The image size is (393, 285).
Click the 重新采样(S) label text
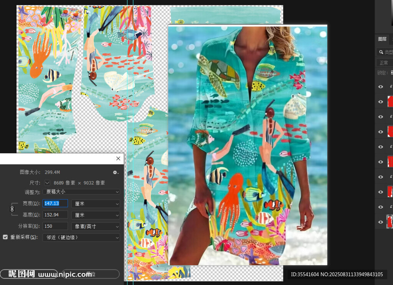click(24, 237)
